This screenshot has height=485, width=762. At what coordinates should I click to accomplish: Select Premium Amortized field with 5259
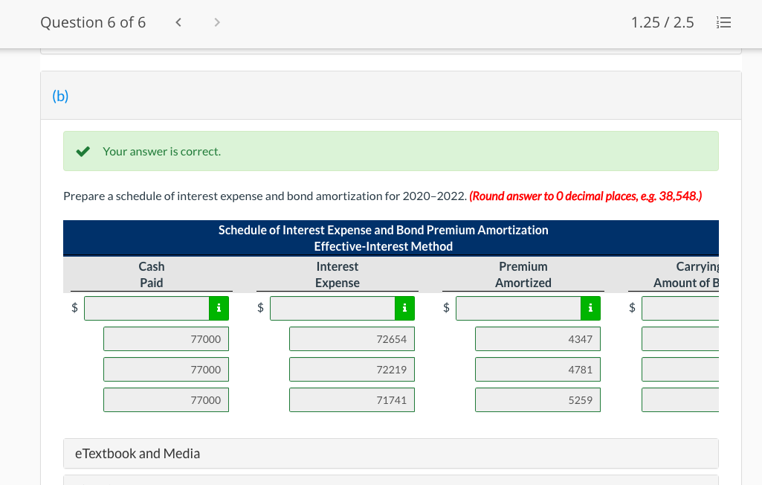tap(538, 400)
